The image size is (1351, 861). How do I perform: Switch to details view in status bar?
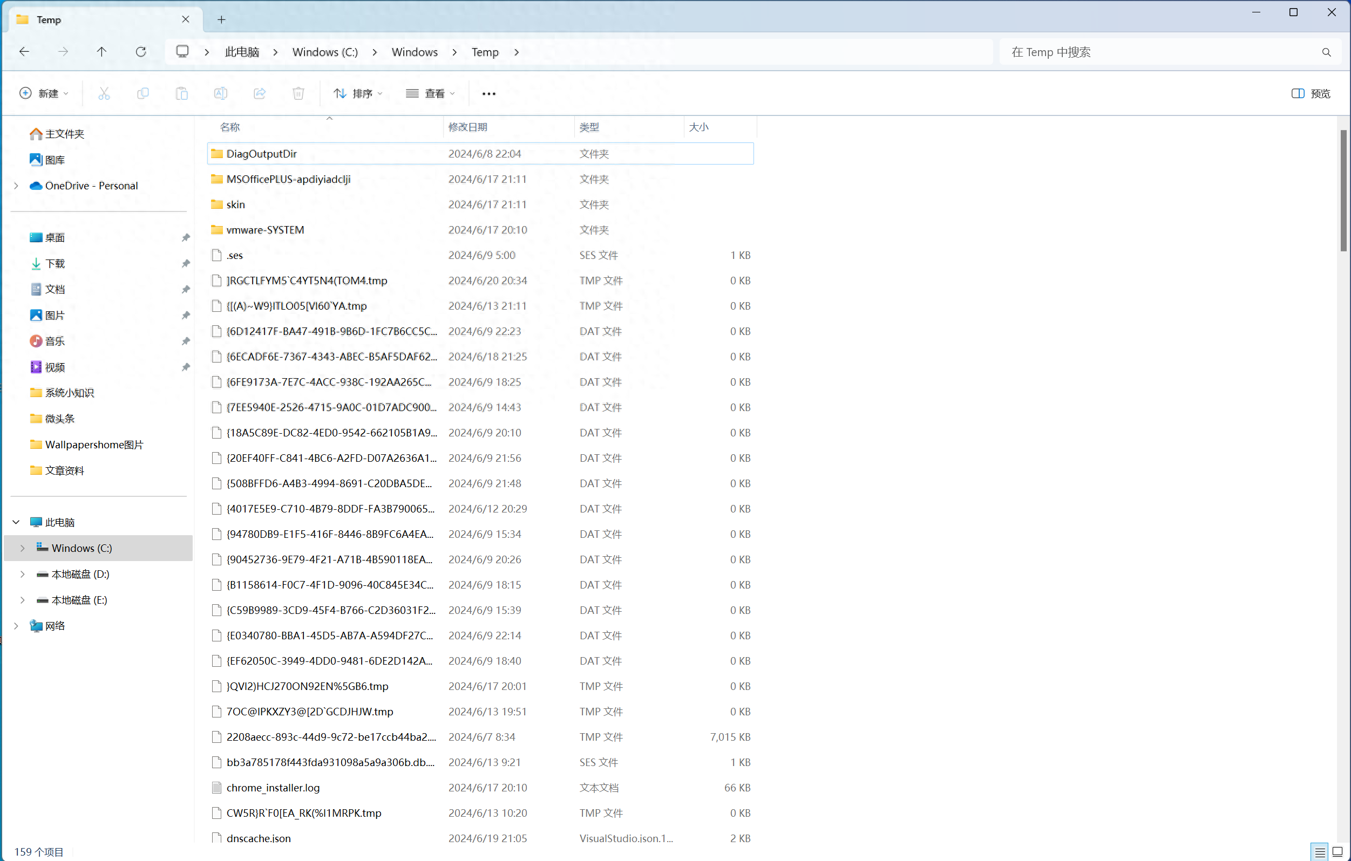[1320, 851]
